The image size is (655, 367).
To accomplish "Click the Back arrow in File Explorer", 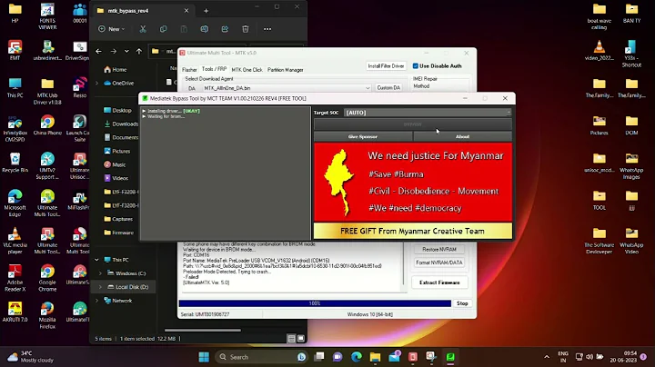I will [x=98, y=51].
